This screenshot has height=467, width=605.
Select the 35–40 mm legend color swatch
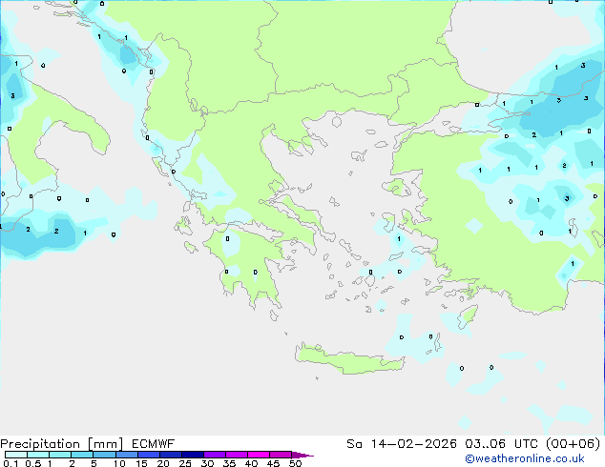[x=236, y=455]
